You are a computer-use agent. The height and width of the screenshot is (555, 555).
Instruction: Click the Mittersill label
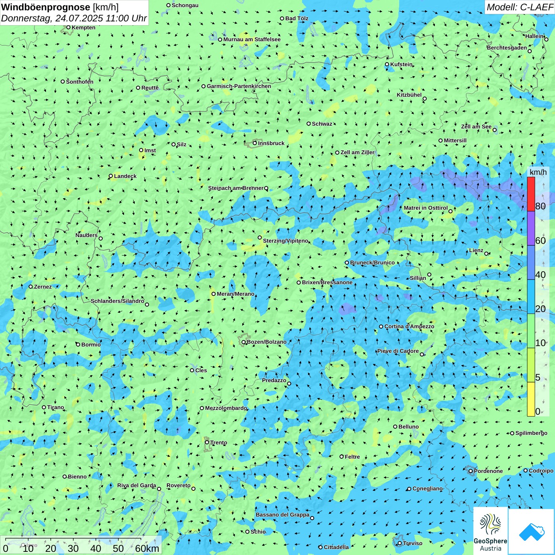tap(455, 140)
